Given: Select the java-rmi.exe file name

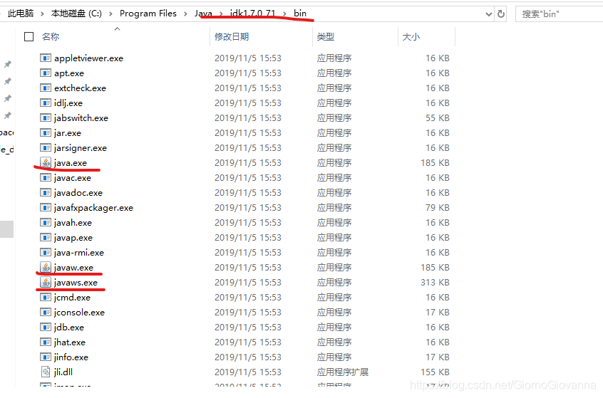Looking at the screenshot, I should [79, 253].
